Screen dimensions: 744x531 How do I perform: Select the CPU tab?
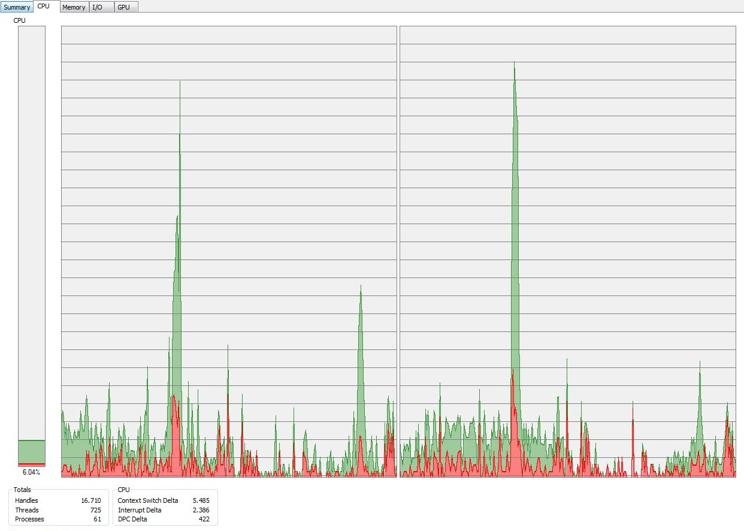tap(43, 6)
